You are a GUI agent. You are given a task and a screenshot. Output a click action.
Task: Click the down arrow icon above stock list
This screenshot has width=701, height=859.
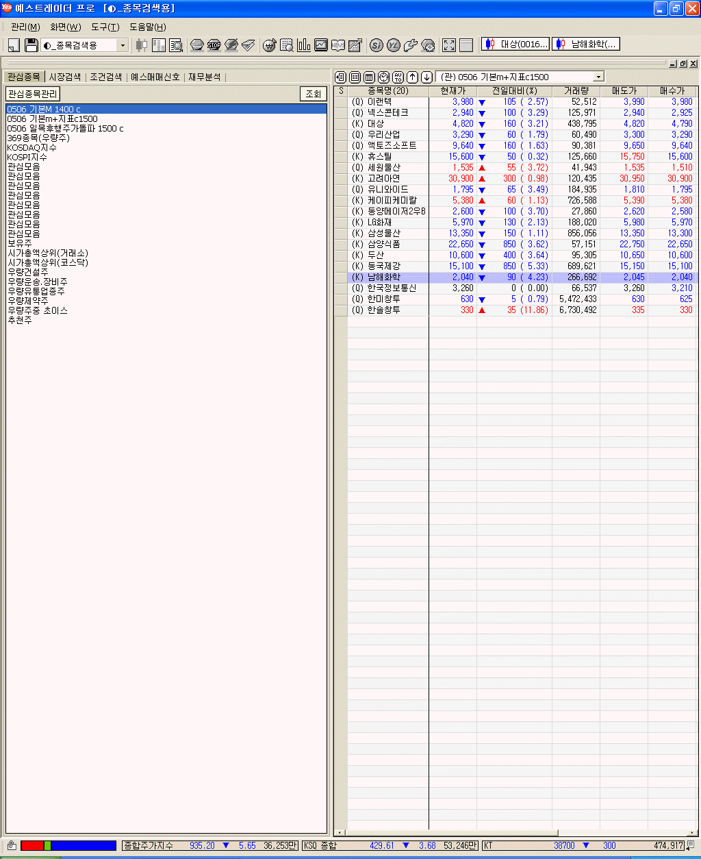click(426, 77)
